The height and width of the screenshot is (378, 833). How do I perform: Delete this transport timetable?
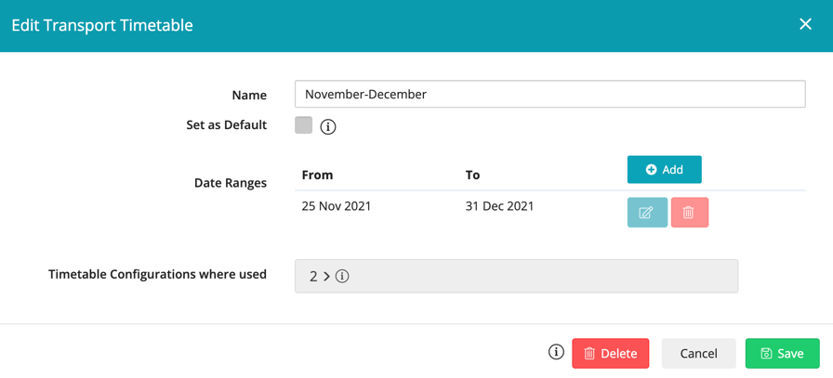coord(610,353)
